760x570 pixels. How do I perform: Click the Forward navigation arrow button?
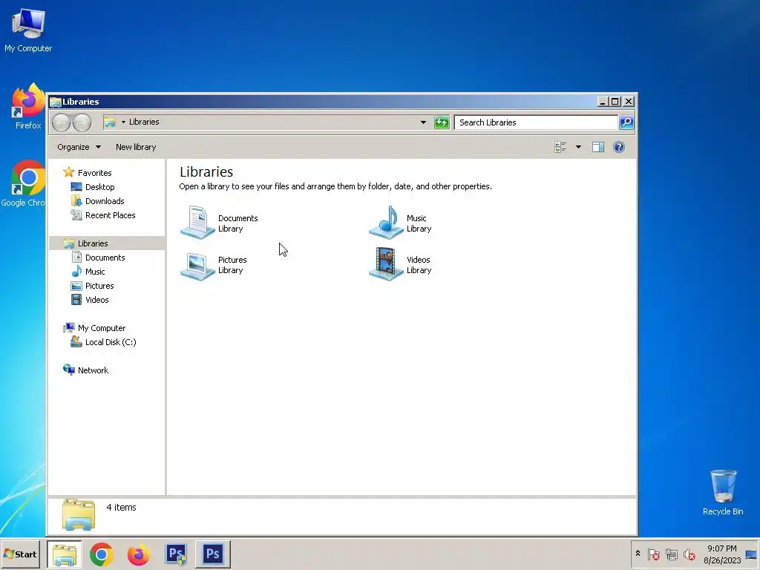coord(82,122)
